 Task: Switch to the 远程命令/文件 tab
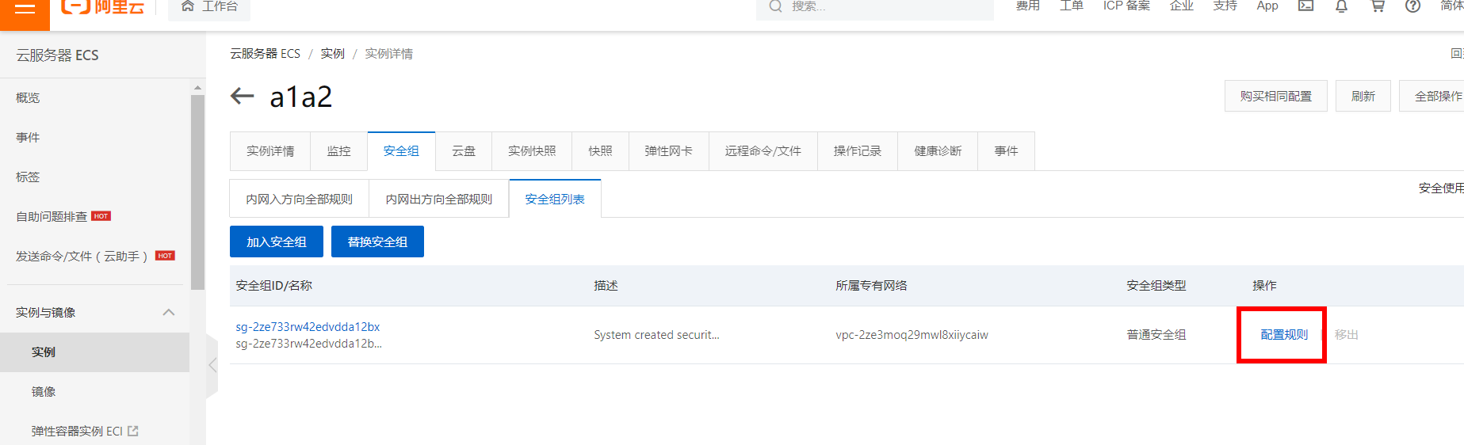tap(763, 151)
